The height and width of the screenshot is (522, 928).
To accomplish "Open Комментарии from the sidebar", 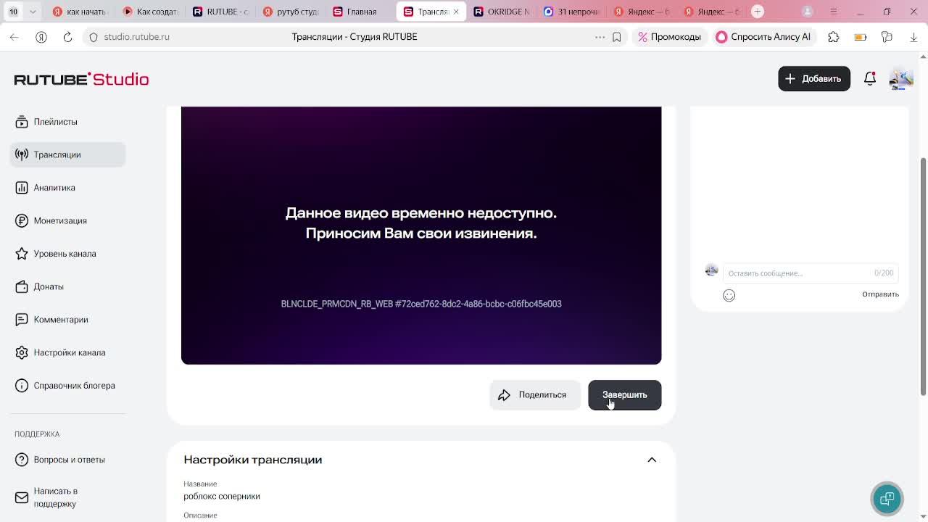I will 61,320.
